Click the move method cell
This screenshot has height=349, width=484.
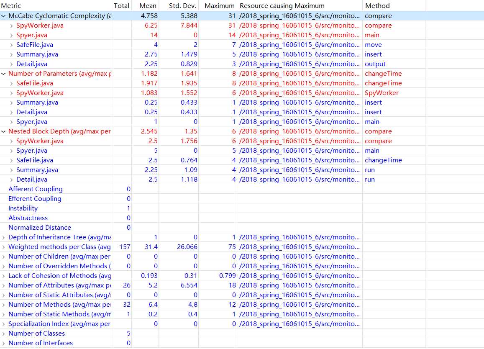click(x=373, y=45)
